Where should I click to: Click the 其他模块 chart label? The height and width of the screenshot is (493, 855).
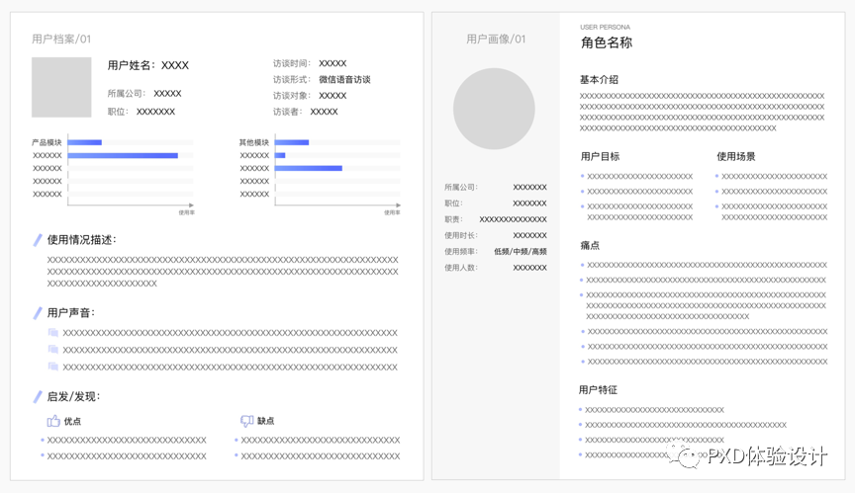254,142
